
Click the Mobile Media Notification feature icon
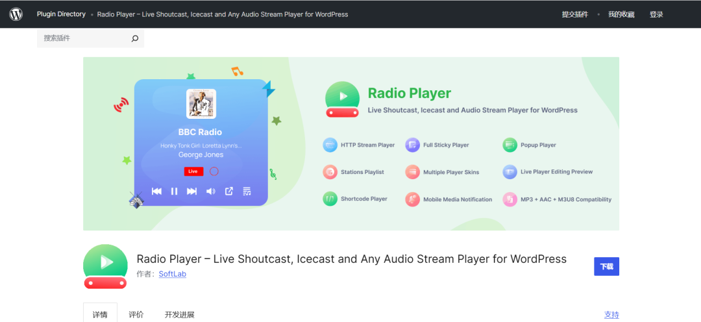(x=413, y=199)
